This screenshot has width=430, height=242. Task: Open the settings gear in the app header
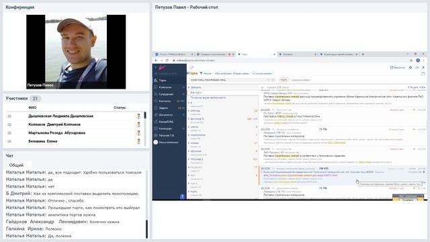tap(411, 67)
